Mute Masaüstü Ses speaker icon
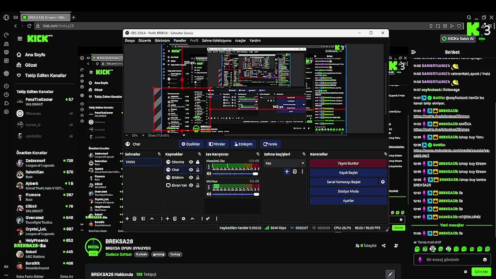Viewport: 496px width, 279px height. [x=209, y=174]
